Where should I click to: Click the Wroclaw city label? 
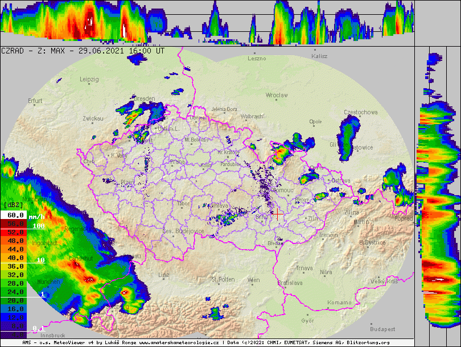point(277,96)
